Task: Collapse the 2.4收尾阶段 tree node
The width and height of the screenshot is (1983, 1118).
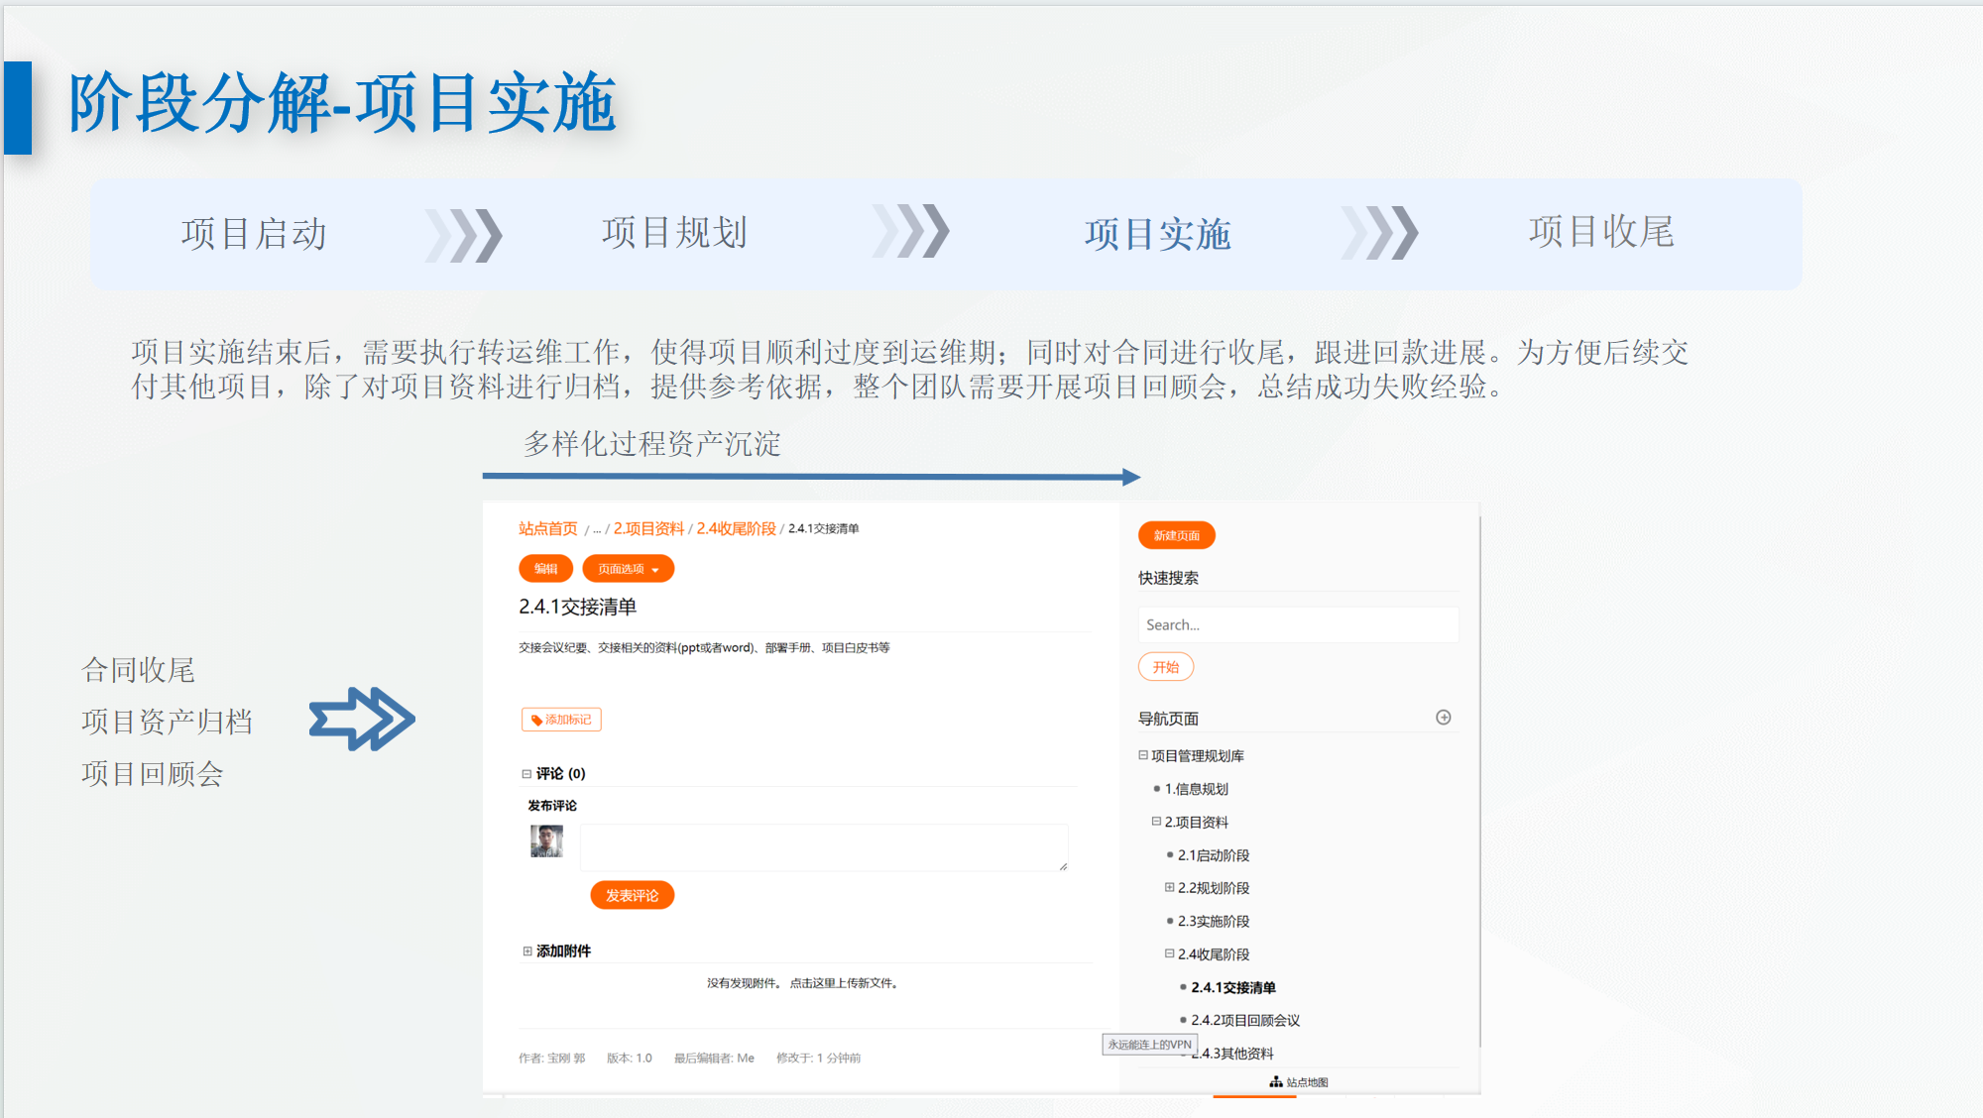Action: tap(1169, 954)
